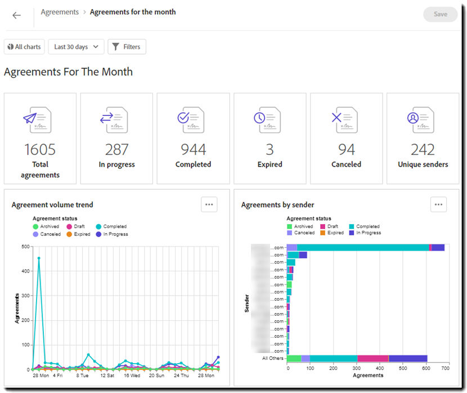Click the In progress arrows document icon

[x=114, y=120]
